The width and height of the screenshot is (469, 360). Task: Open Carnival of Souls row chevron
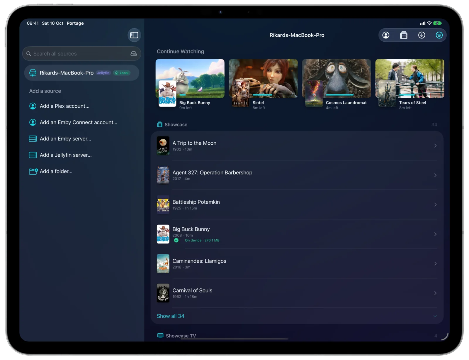[435, 293]
